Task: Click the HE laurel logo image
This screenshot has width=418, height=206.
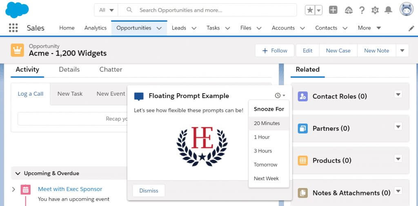Action: coord(202,146)
